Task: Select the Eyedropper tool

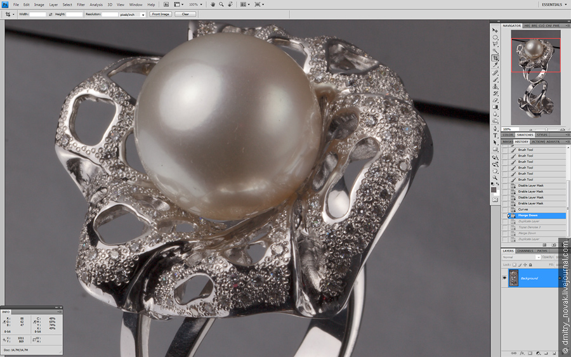Action: 495,65
